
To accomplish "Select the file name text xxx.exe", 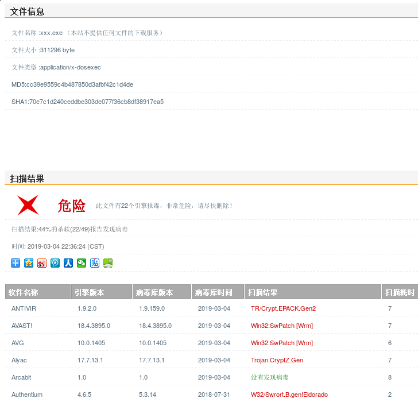I will point(51,33).
